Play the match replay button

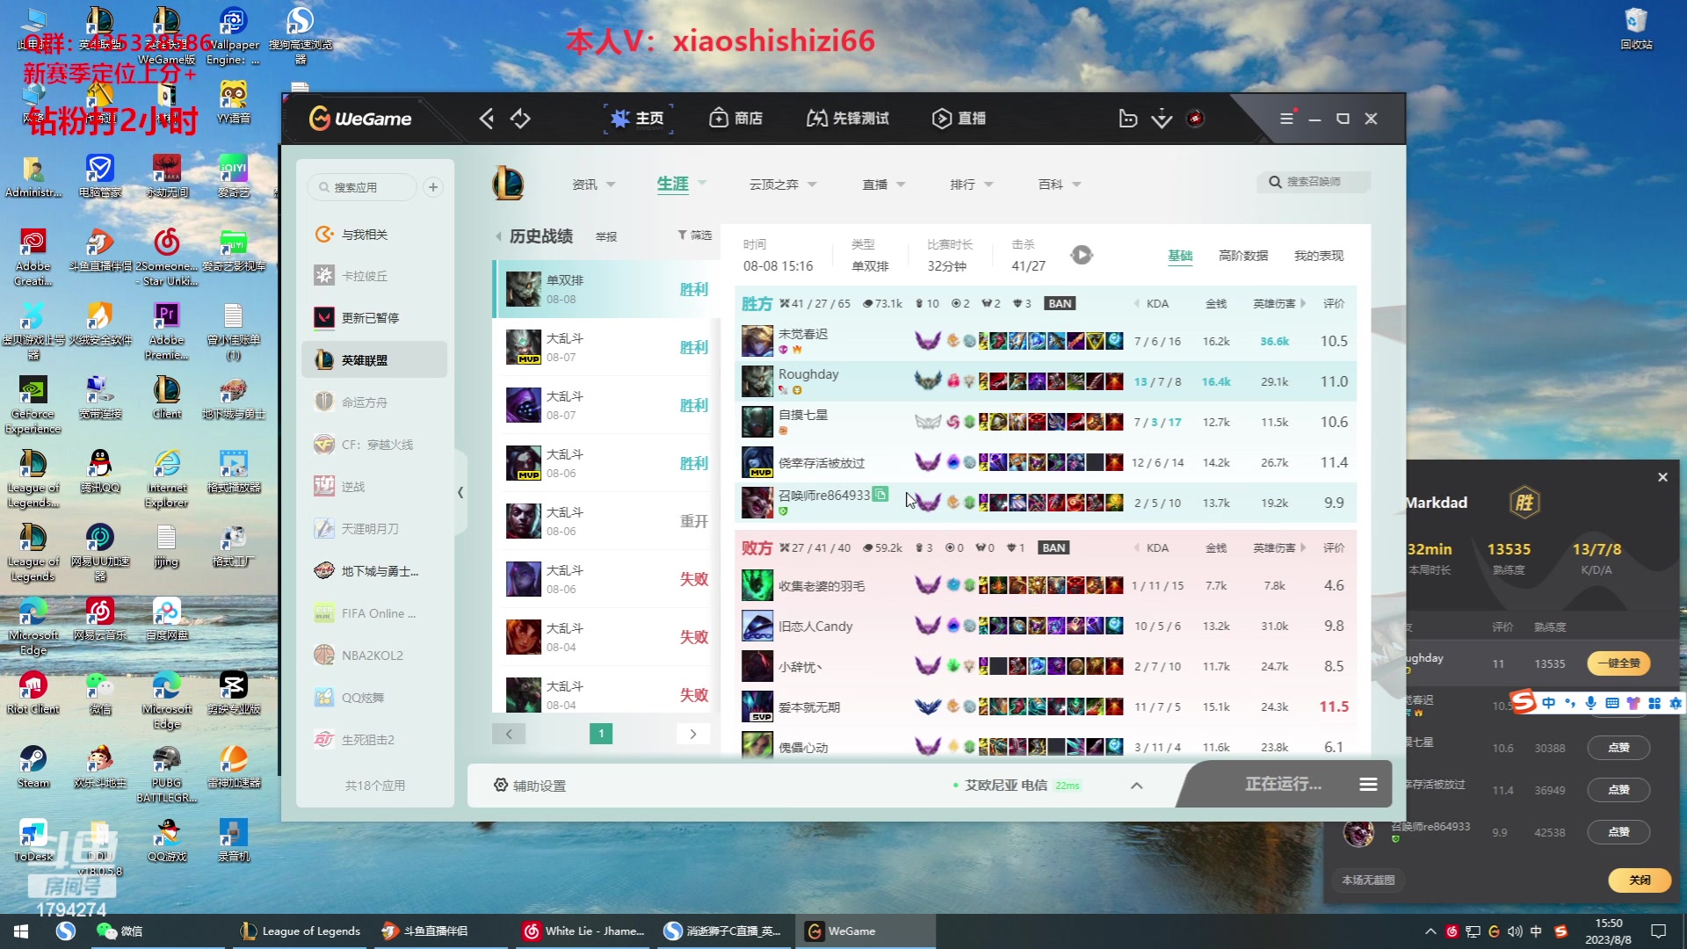pyautogui.click(x=1082, y=255)
